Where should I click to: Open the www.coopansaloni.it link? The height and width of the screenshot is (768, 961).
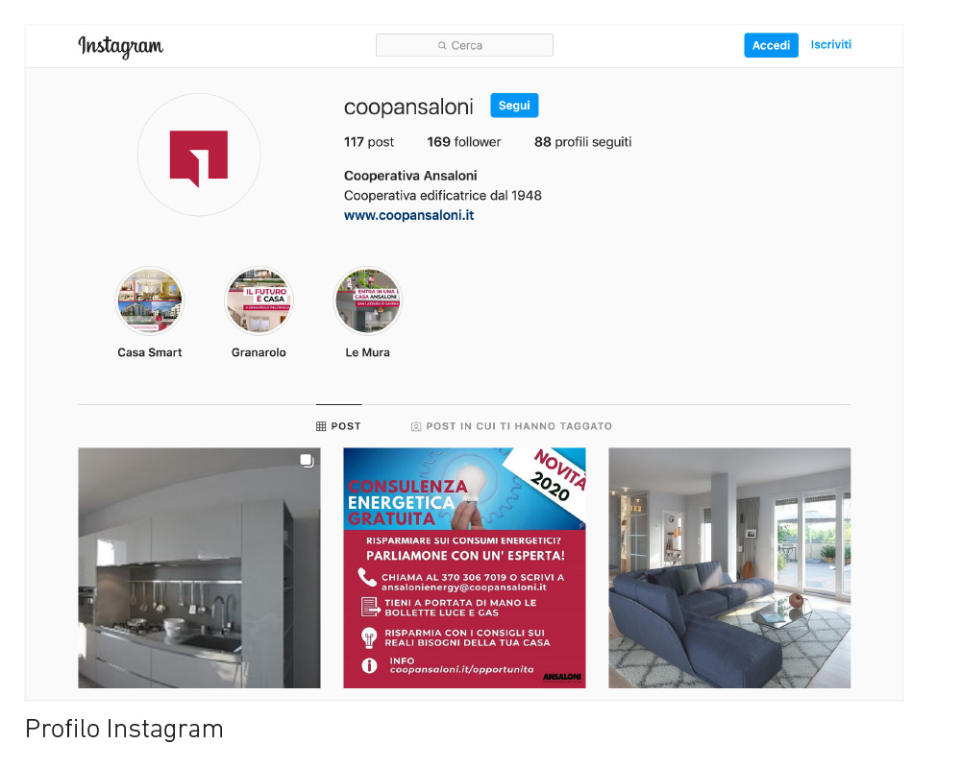(408, 216)
